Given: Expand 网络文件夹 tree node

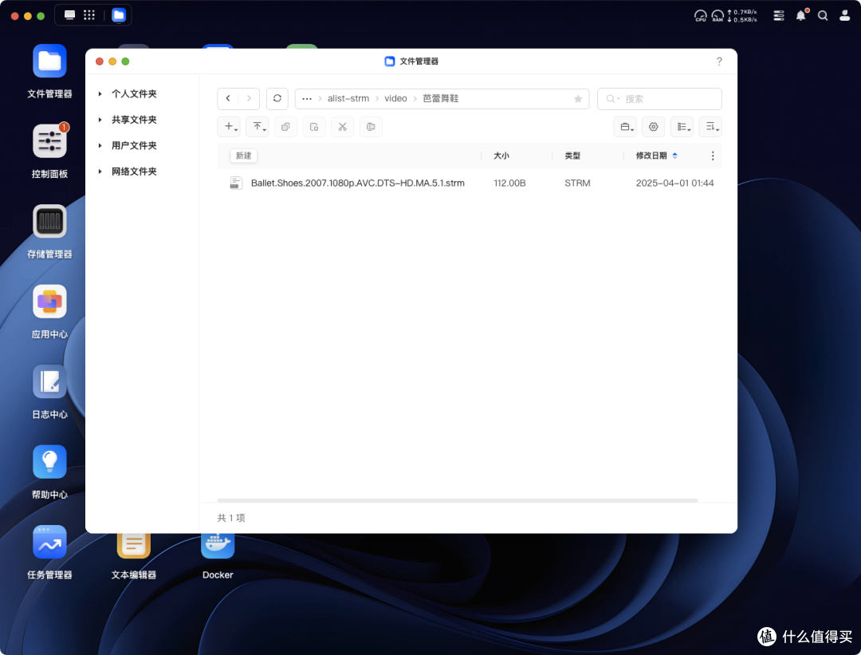Looking at the screenshot, I should point(100,172).
